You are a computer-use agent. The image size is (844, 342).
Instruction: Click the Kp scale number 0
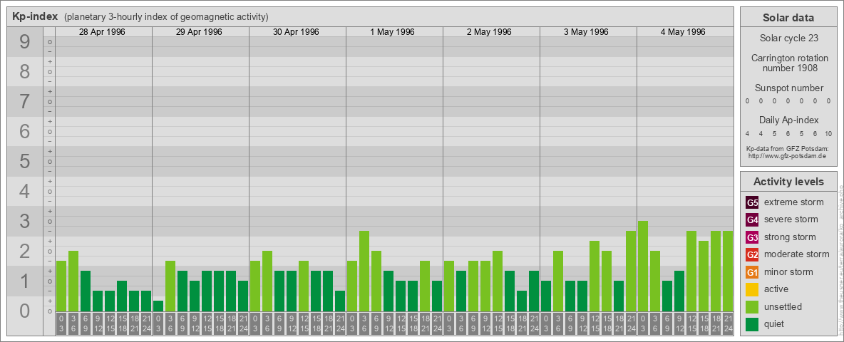coord(25,311)
